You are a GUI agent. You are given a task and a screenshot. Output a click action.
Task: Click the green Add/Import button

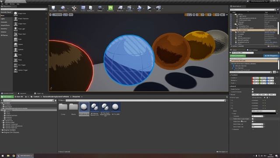pos(7,97)
